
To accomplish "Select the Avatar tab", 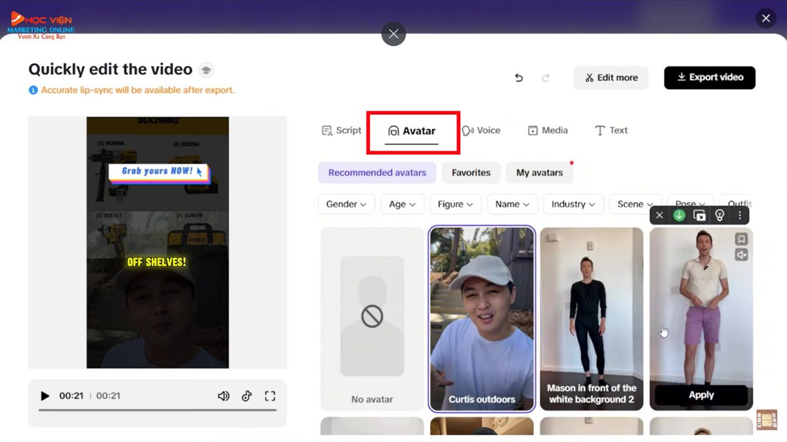I will point(411,131).
